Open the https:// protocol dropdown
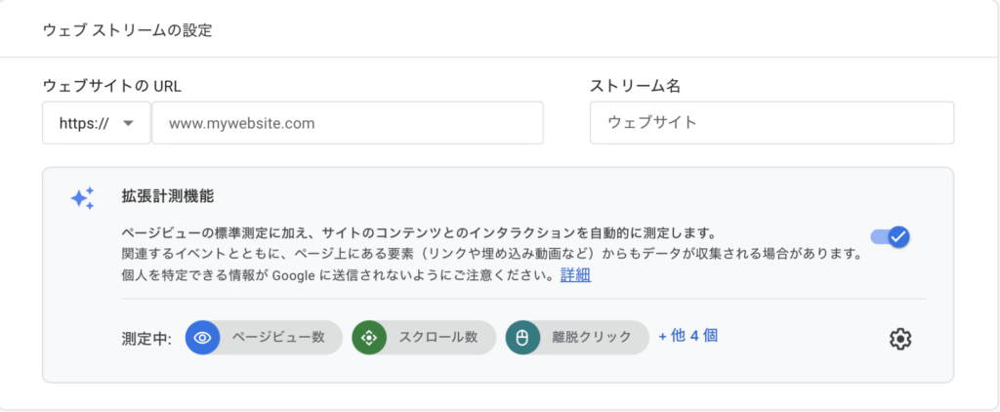 tap(97, 123)
